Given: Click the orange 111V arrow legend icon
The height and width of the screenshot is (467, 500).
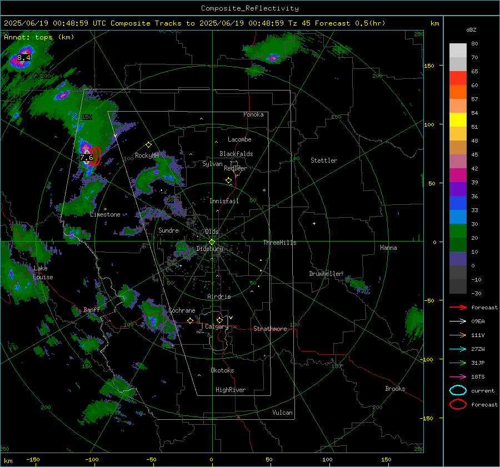Looking at the screenshot, I should pos(458,335).
